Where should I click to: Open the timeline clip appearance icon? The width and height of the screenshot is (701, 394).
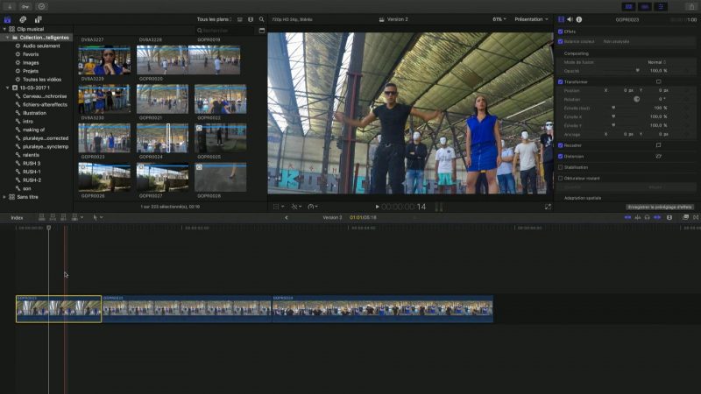click(x=669, y=217)
